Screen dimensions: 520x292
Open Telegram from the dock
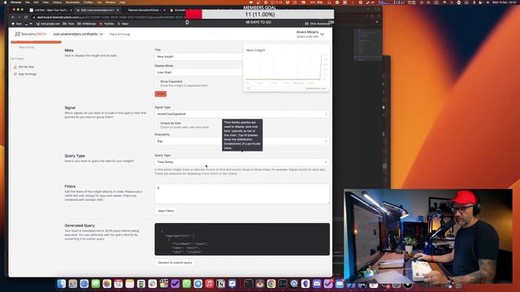pyautogui.click(x=198, y=284)
